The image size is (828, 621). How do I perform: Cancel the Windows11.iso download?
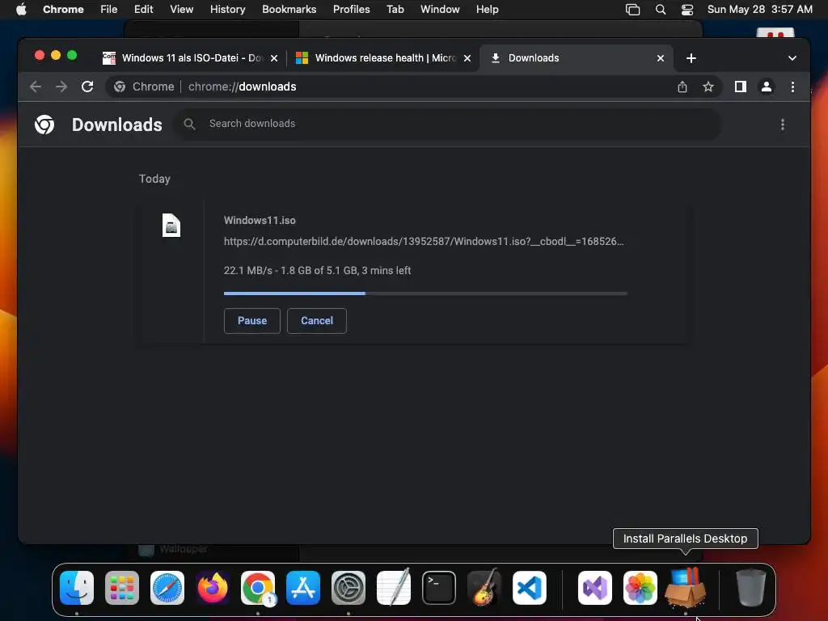(317, 320)
